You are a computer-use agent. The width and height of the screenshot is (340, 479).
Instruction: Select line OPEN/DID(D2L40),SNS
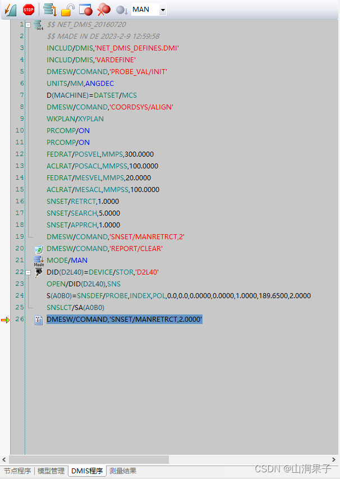[84, 284]
